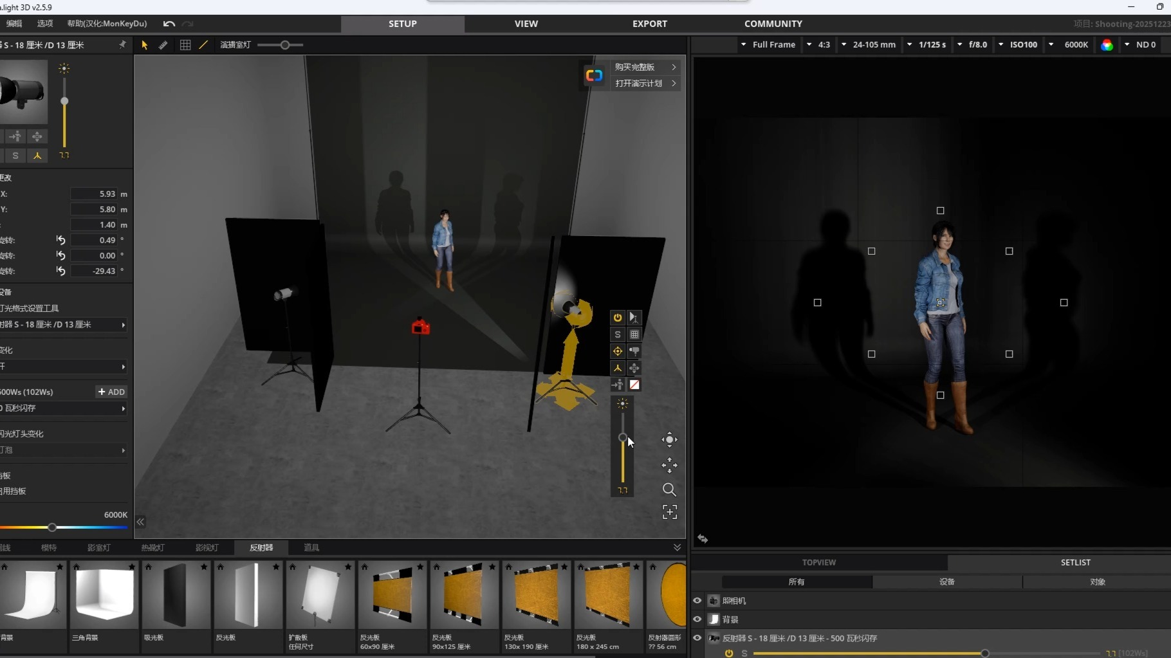Click the light-on-stand icon in viewport toolbar
Viewport: 1171px width, 658px height.
[x=634, y=318]
